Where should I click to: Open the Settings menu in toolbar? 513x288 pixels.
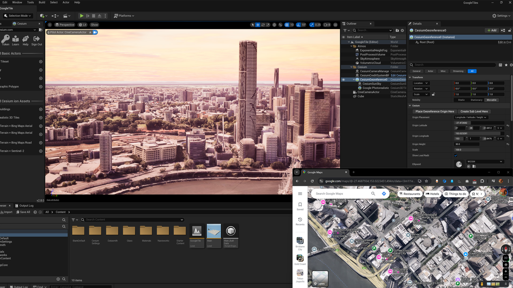[501, 16]
